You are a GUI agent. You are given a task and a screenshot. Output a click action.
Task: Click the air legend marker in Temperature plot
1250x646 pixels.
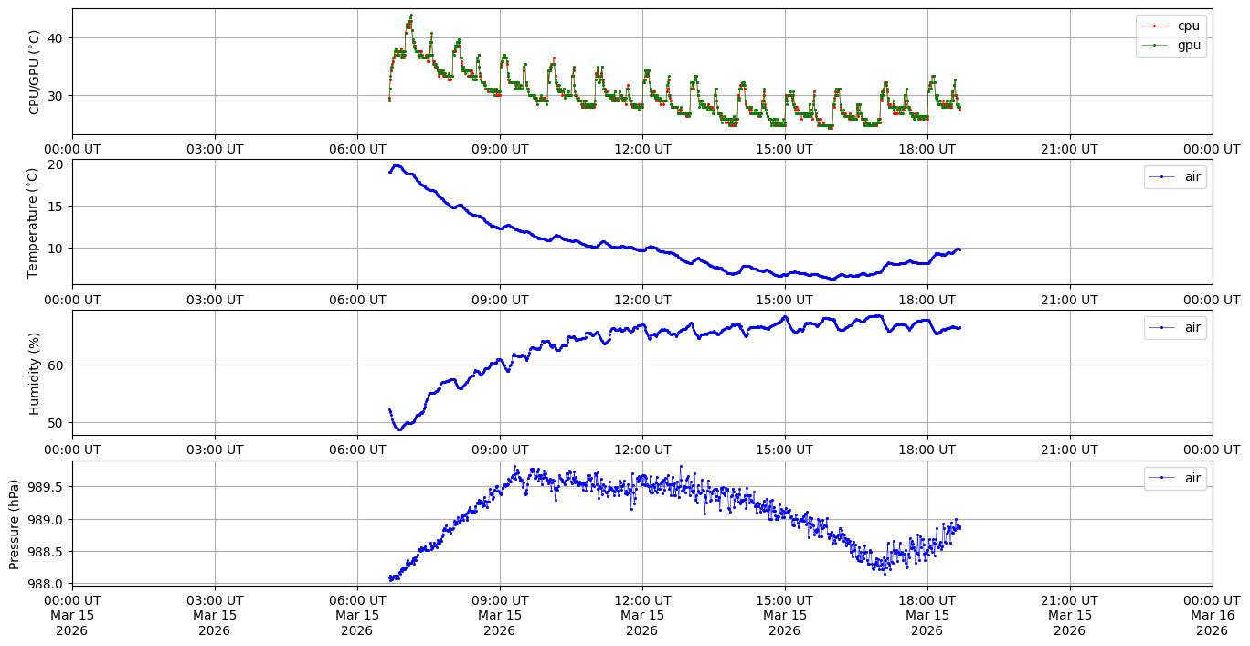coord(1161,176)
